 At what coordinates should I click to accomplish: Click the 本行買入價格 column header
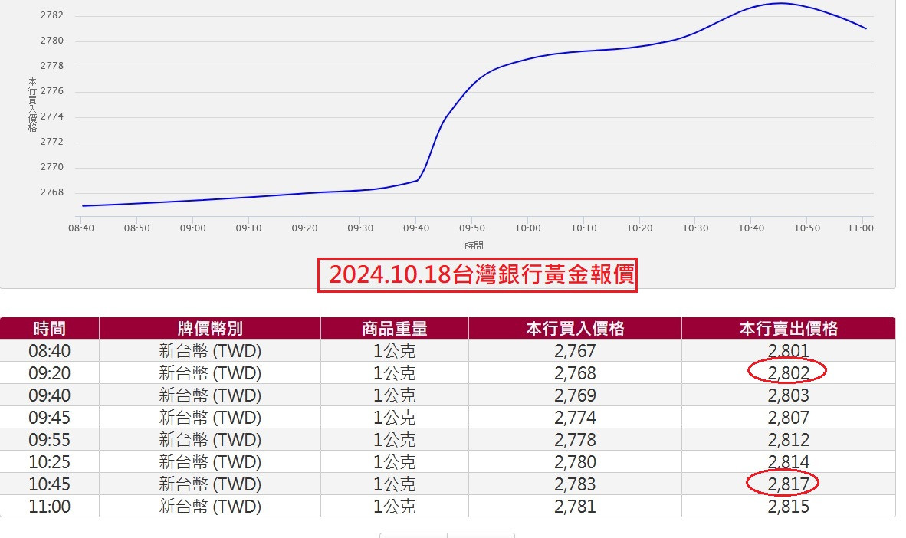click(575, 328)
